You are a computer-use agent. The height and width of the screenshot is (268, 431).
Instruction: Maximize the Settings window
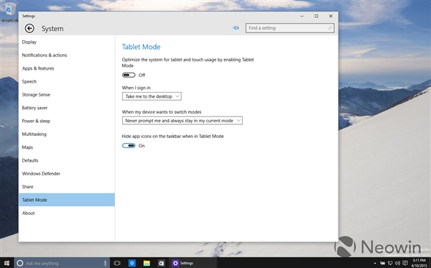[x=316, y=17]
